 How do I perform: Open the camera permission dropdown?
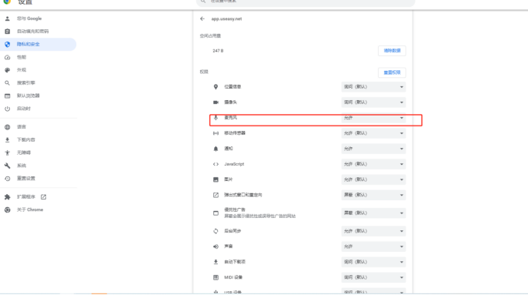(373, 102)
